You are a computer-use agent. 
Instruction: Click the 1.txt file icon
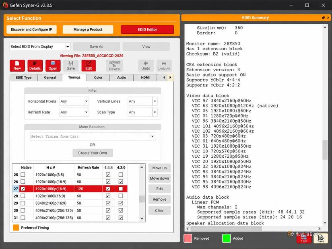[x=304, y=239]
